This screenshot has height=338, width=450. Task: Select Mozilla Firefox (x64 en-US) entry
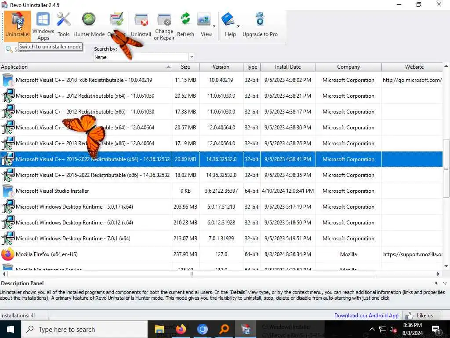[221, 254]
